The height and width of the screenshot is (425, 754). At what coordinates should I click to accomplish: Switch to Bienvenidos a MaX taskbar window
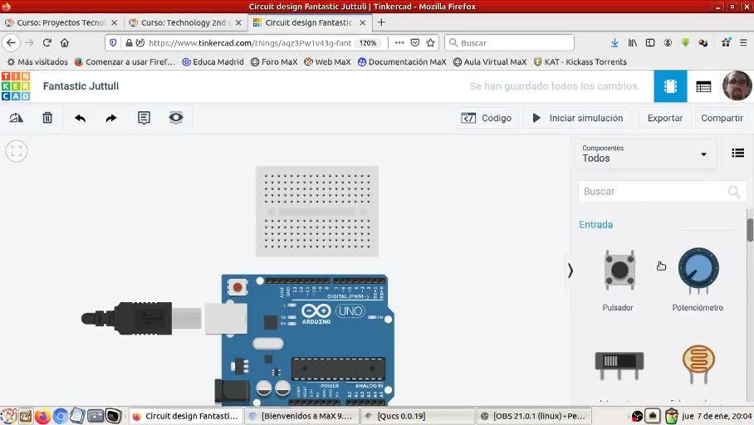[x=302, y=416]
